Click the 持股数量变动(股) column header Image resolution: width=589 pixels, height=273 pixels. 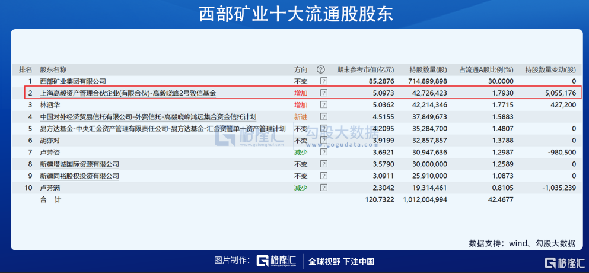coord(550,69)
